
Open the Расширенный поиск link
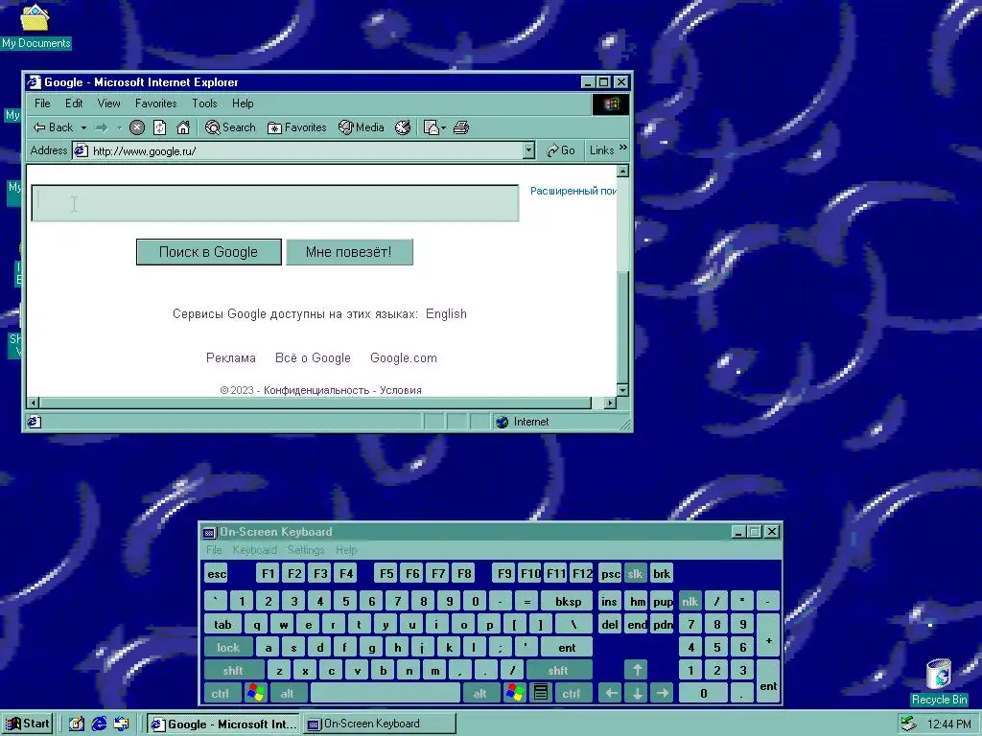point(573,191)
